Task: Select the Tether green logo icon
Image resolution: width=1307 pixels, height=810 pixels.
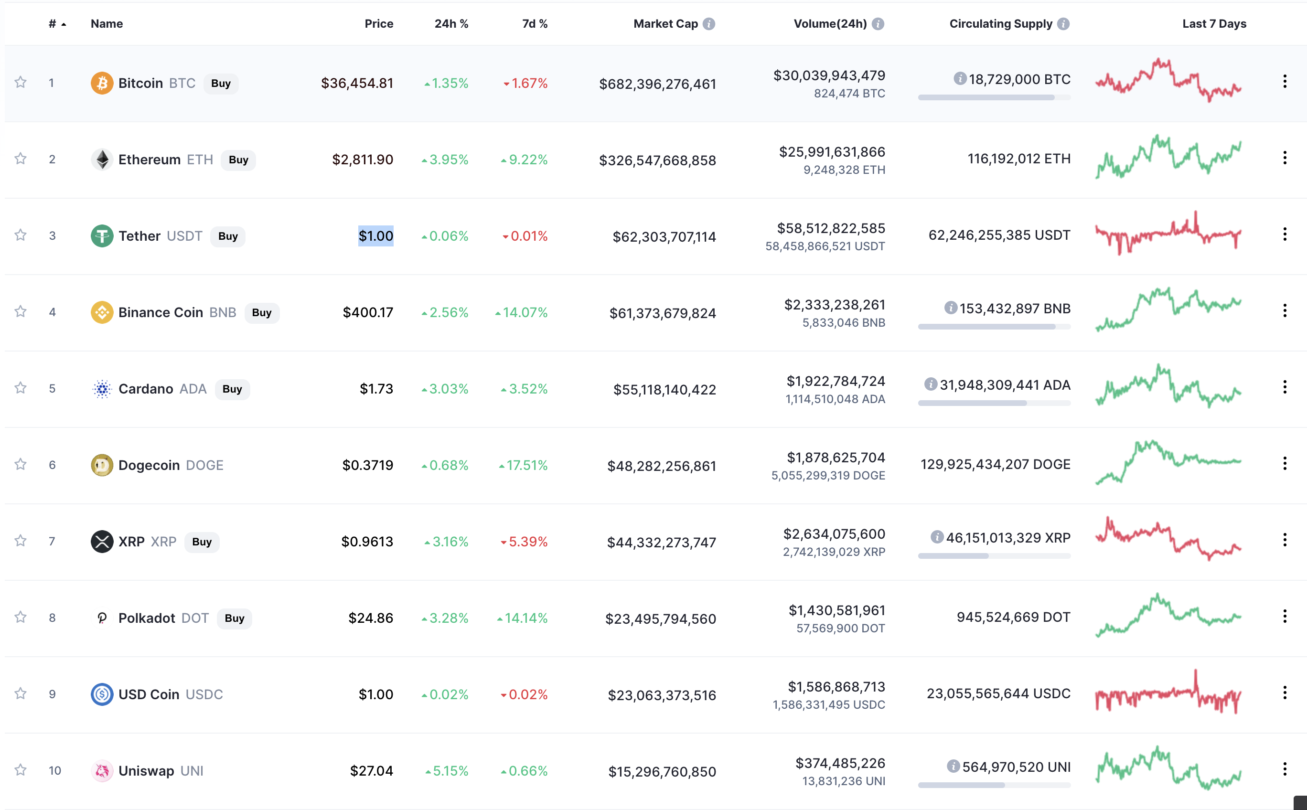Action: (102, 236)
